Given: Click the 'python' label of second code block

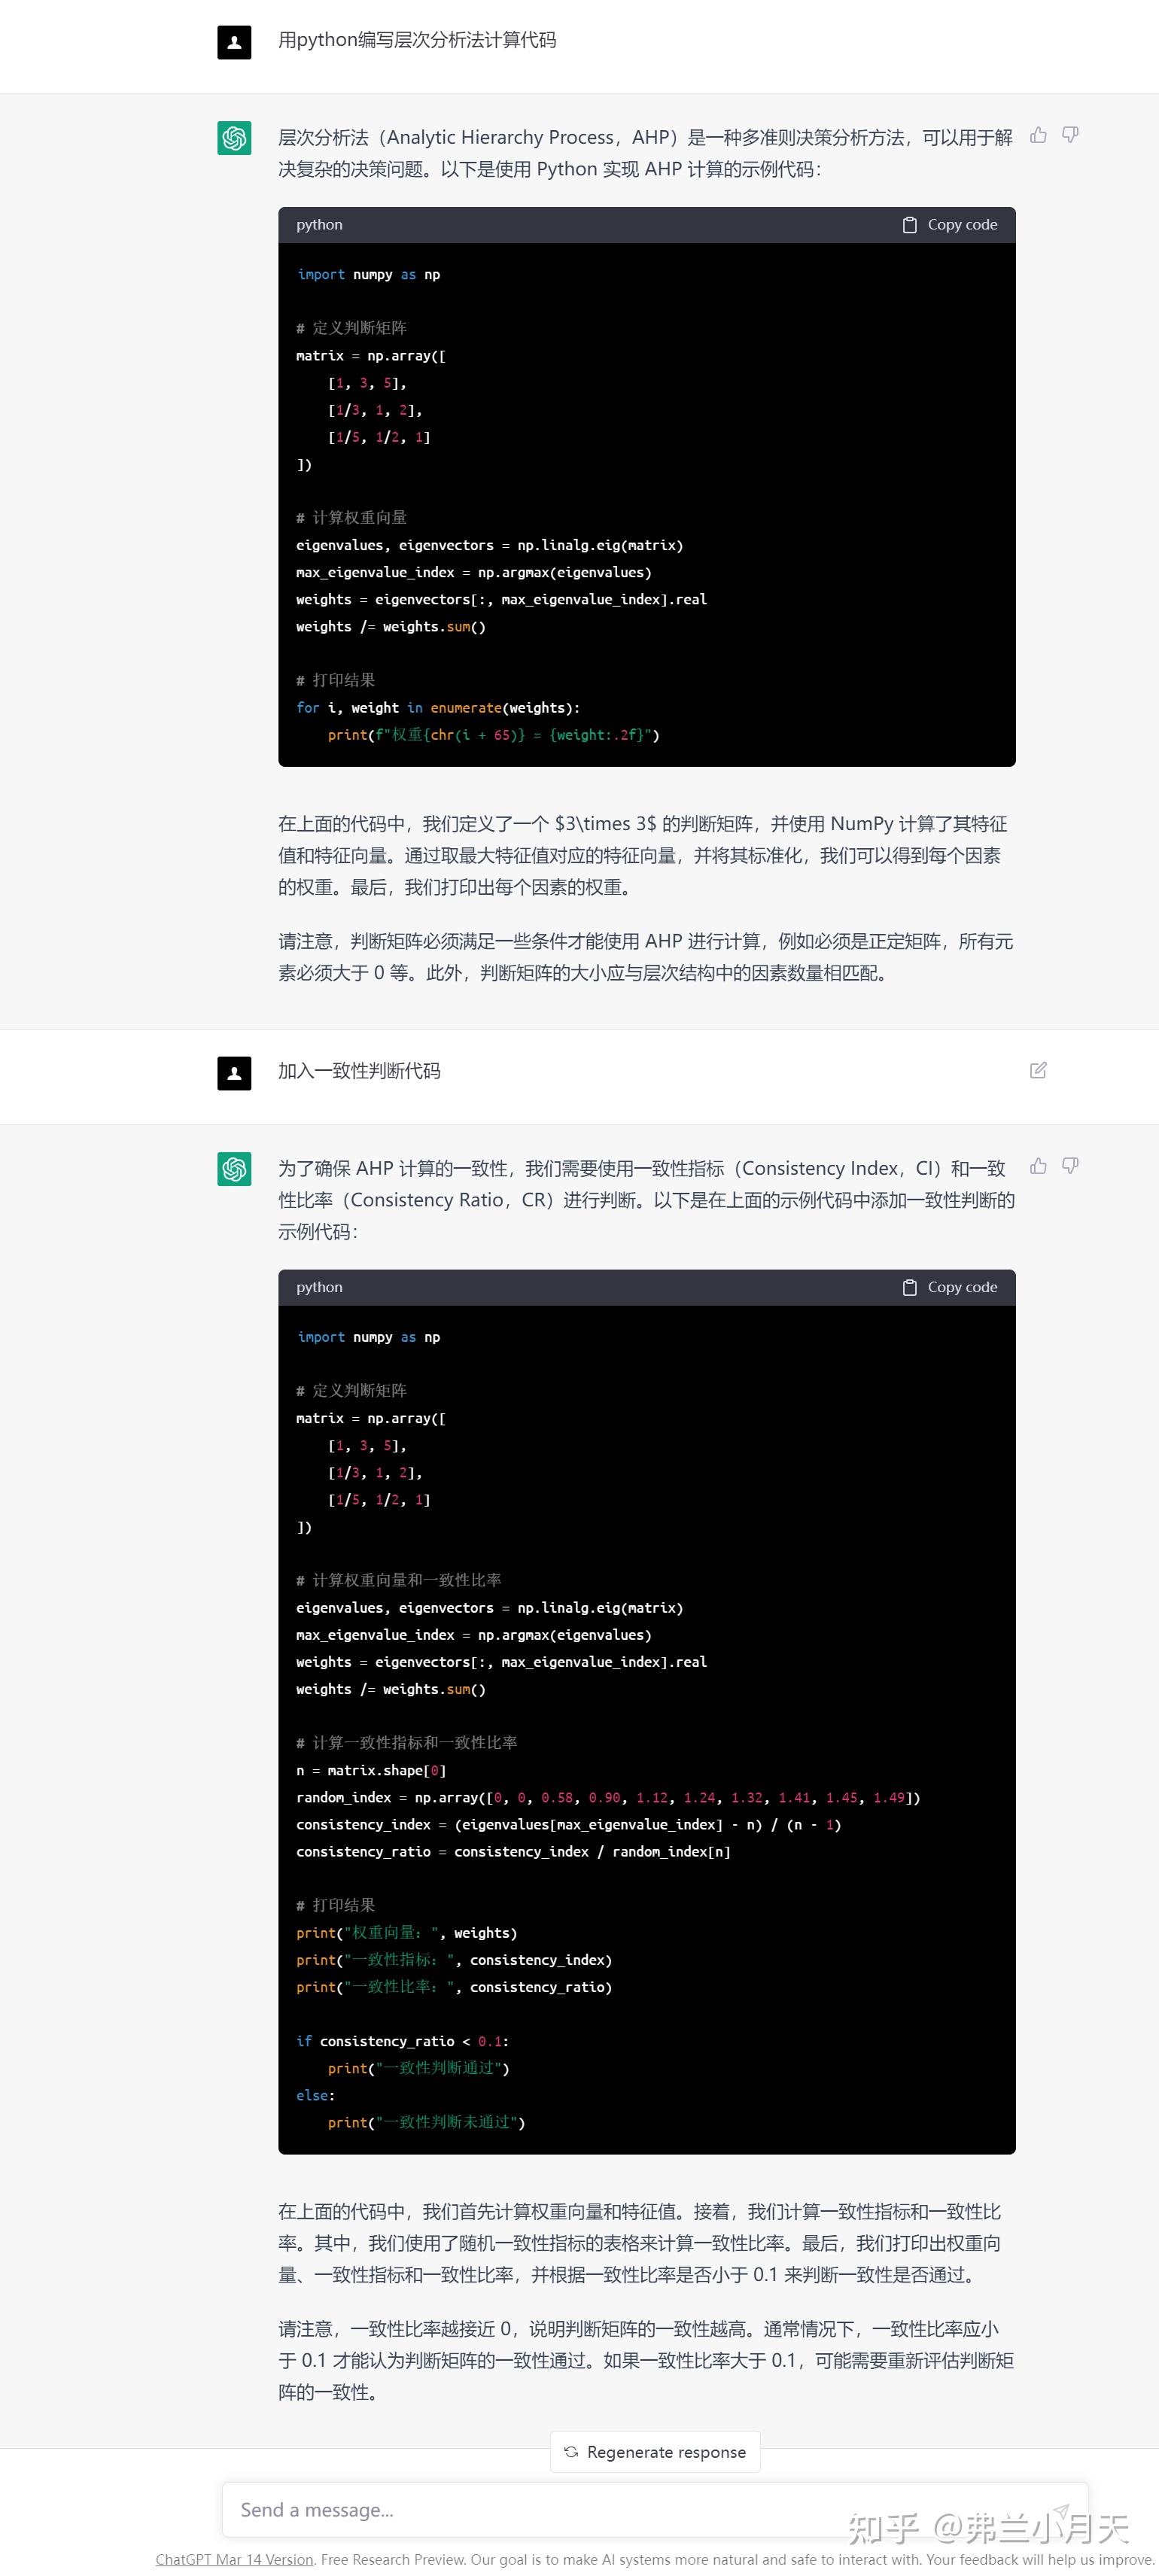Looking at the screenshot, I should (319, 1287).
